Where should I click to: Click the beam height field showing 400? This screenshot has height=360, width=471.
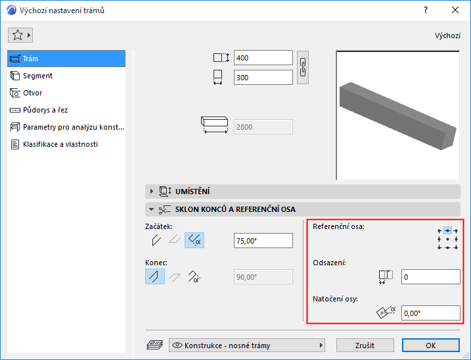263,58
